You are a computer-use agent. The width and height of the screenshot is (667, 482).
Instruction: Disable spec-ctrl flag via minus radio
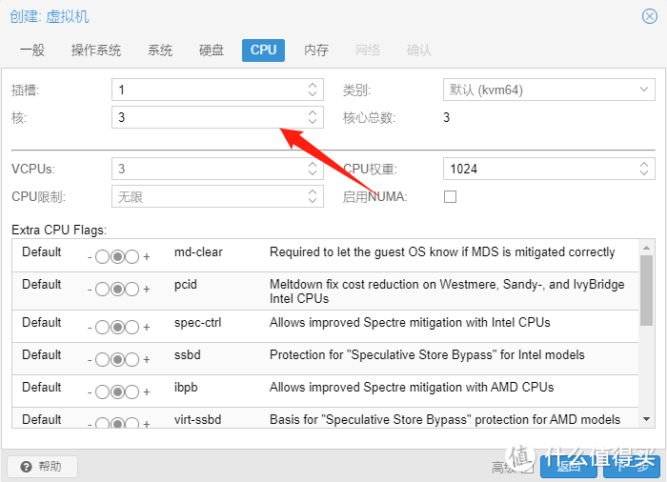coord(103,327)
